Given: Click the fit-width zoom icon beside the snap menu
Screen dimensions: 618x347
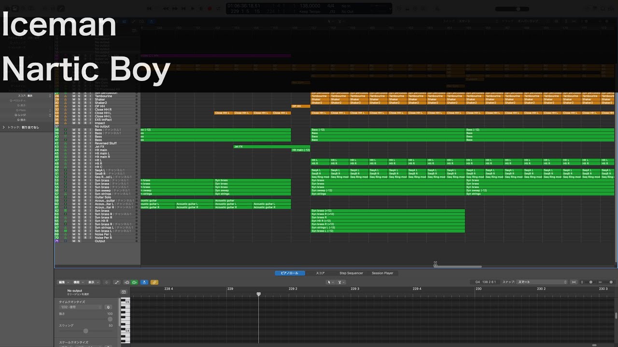Looking at the screenshot, I should pyautogui.click(x=575, y=282).
